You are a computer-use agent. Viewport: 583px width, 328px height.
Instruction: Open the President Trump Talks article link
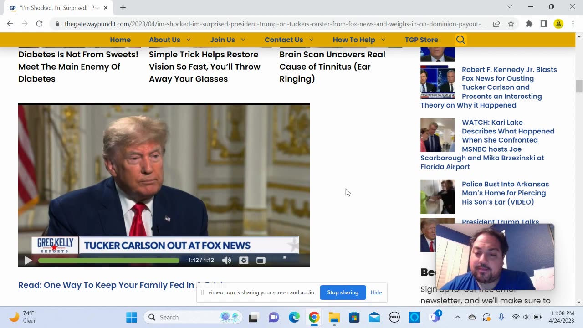(x=500, y=222)
